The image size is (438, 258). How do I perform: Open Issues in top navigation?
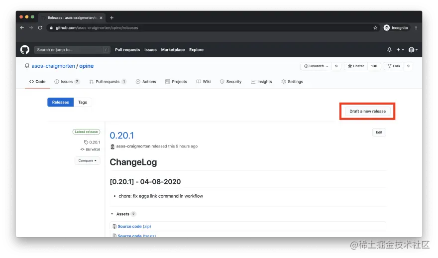pyautogui.click(x=150, y=50)
